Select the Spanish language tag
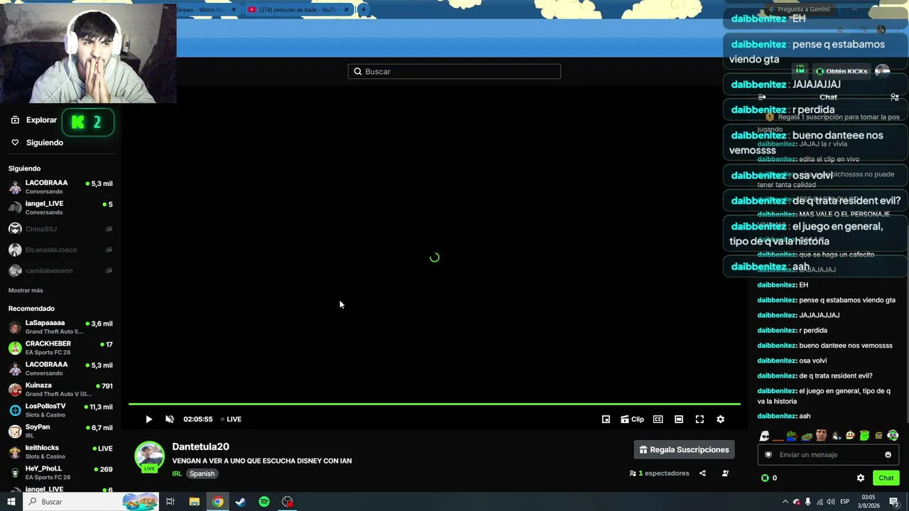Image resolution: width=909 pixels, height=511 pixels. [x=202, y=474]
